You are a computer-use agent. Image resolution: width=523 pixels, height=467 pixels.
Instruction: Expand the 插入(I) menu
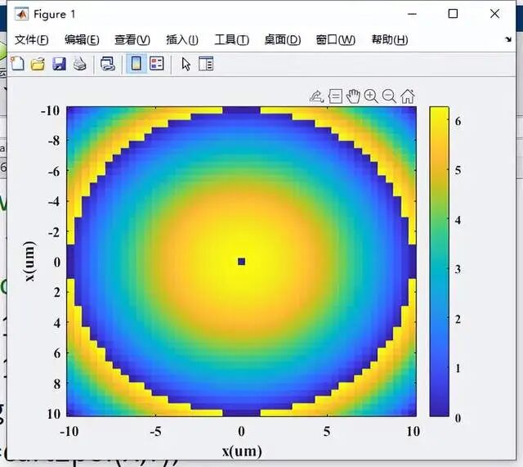click(x=181, y=39)
